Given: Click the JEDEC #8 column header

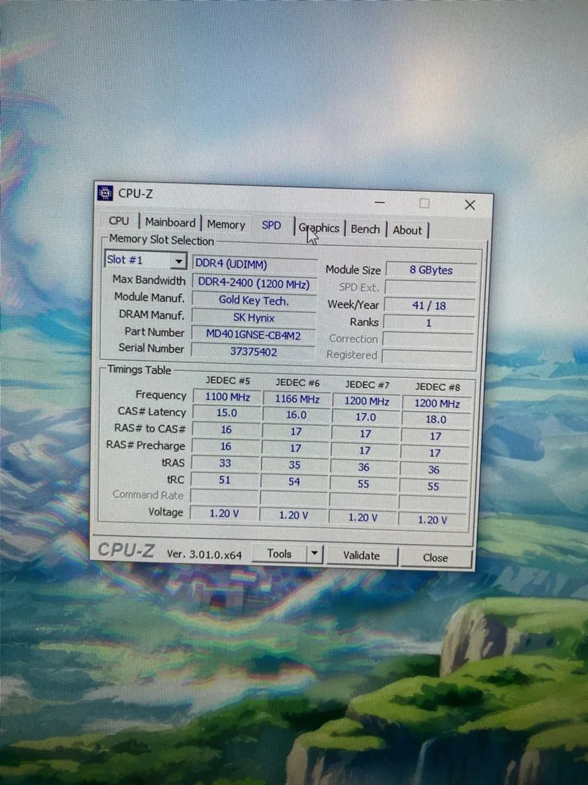Looking at the screenshot, I should coord(437,387).
